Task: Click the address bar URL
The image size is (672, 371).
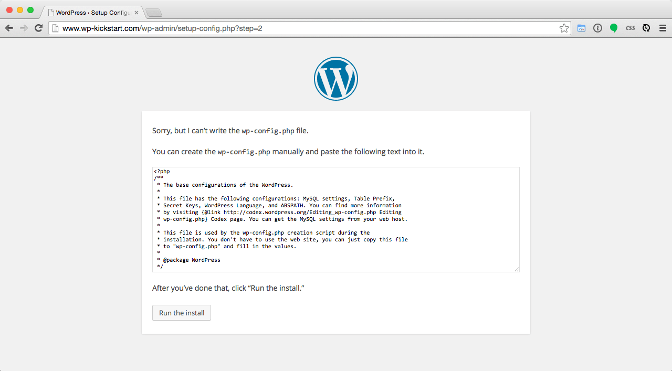Action: [x=162, y=28]
